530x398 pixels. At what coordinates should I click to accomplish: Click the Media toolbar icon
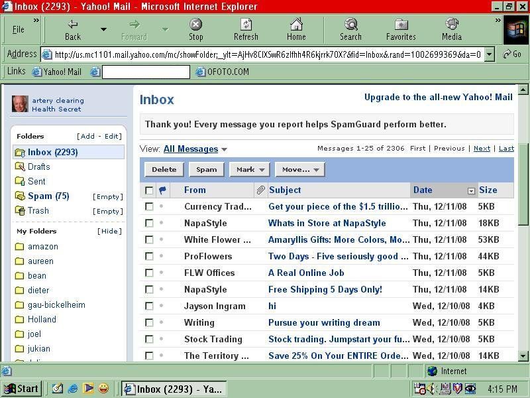(451, 28)
